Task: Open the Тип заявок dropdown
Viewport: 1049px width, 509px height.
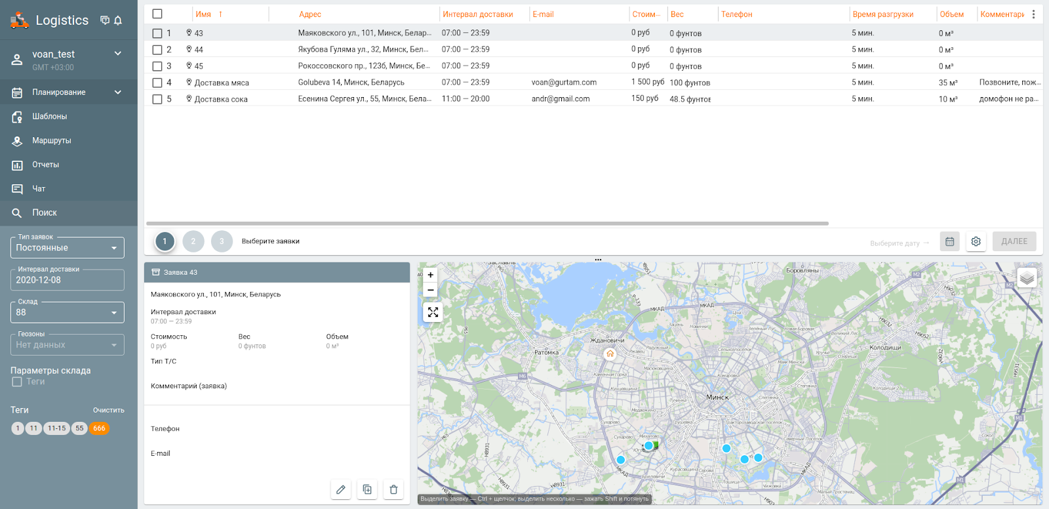Action: point(67,248)
